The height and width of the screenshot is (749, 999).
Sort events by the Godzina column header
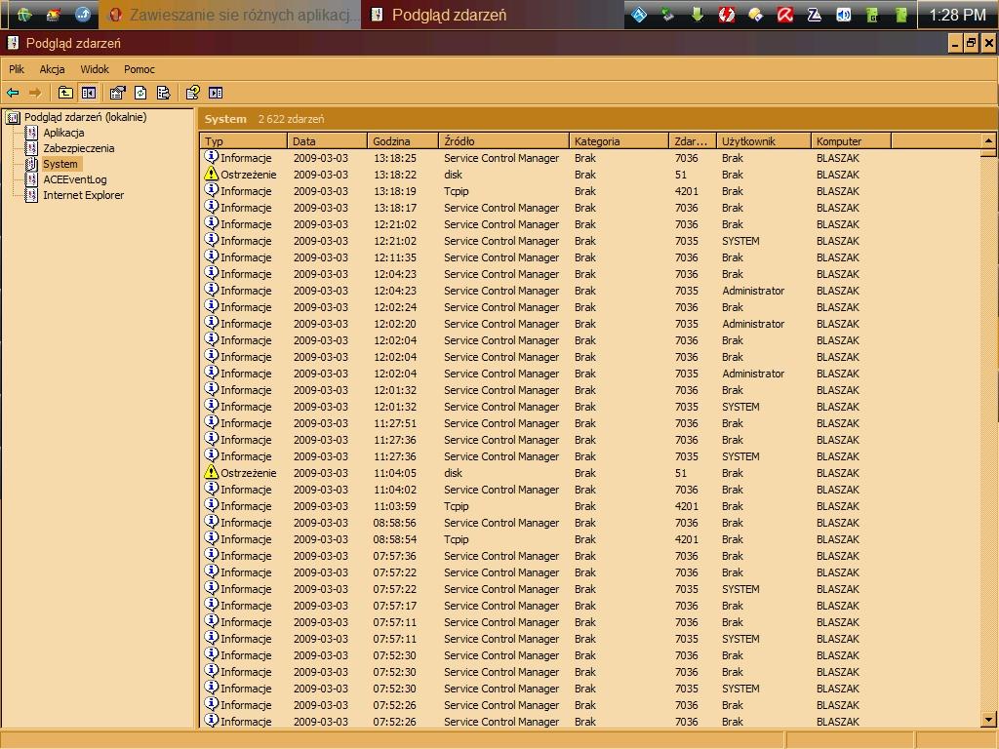(403, 141)
